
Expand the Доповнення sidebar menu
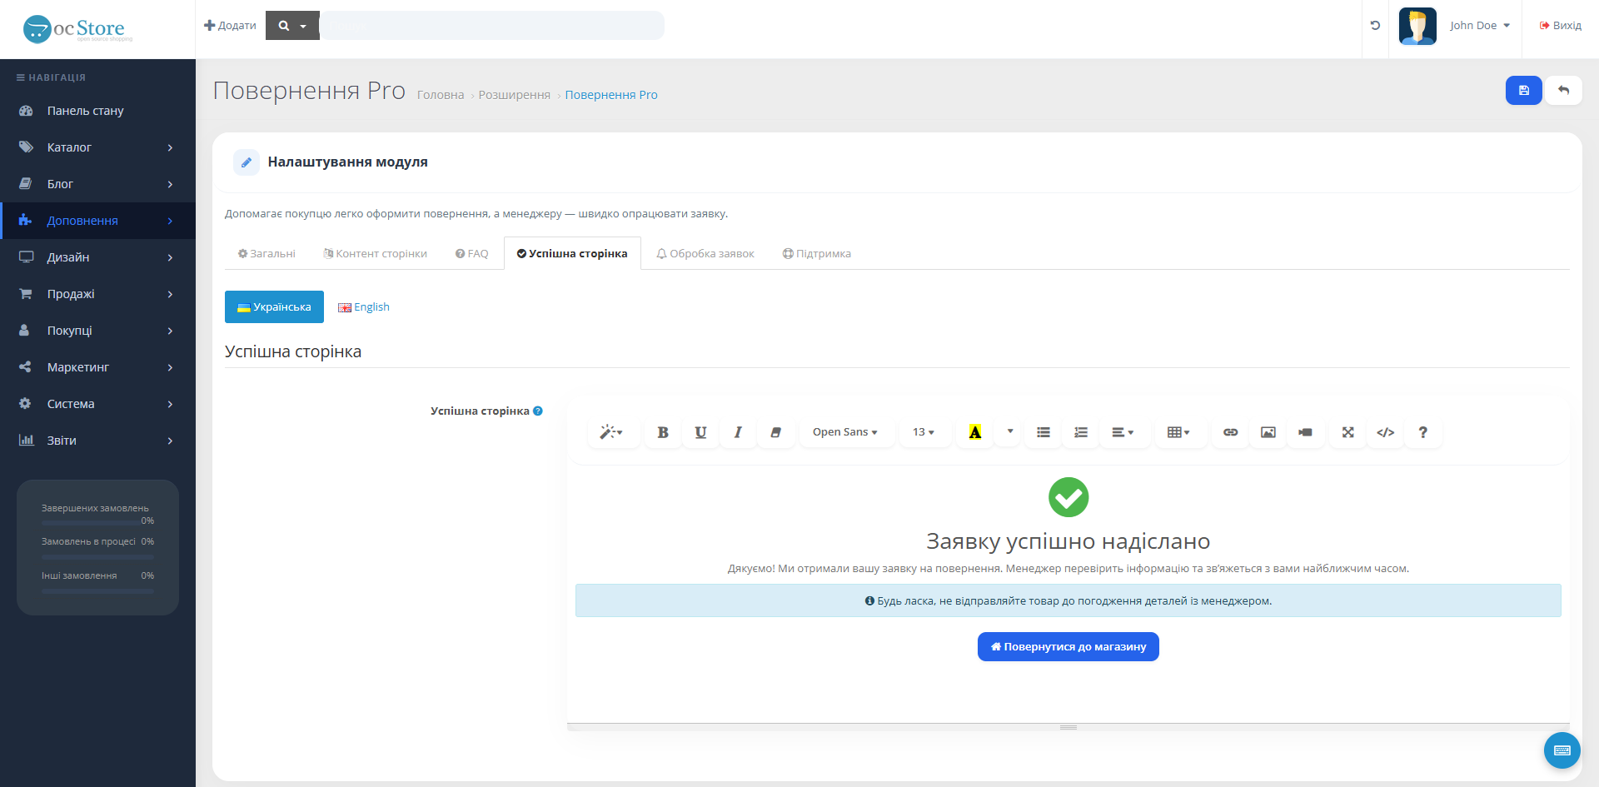(98, 221)
